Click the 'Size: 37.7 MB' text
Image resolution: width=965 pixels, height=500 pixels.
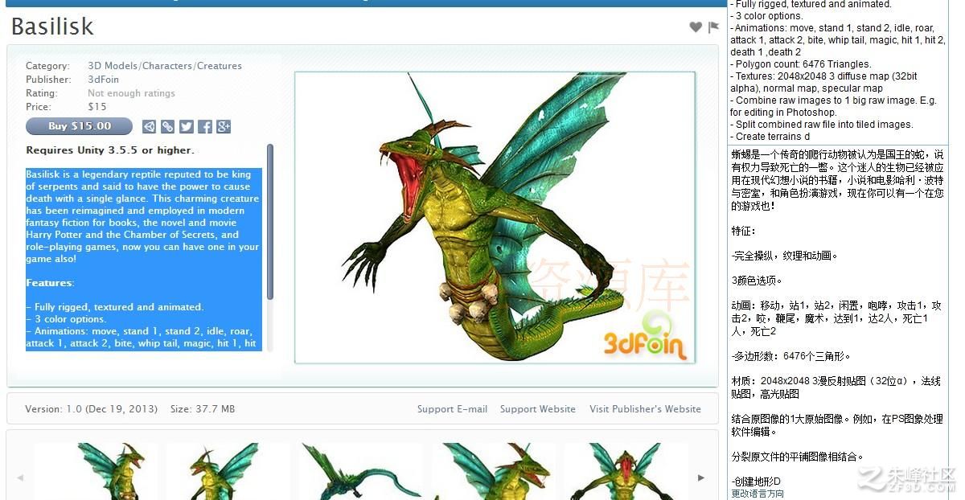click(x=203, y=409)
